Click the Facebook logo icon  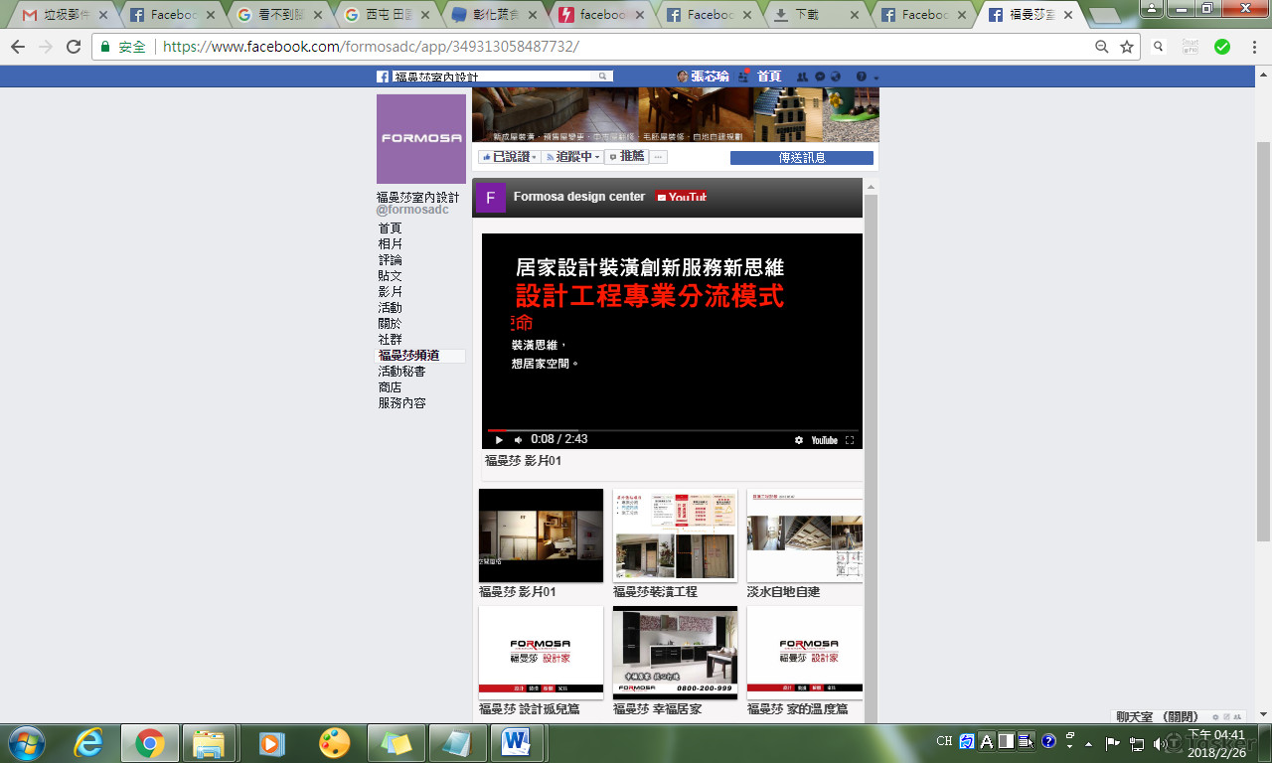[383, 76]
